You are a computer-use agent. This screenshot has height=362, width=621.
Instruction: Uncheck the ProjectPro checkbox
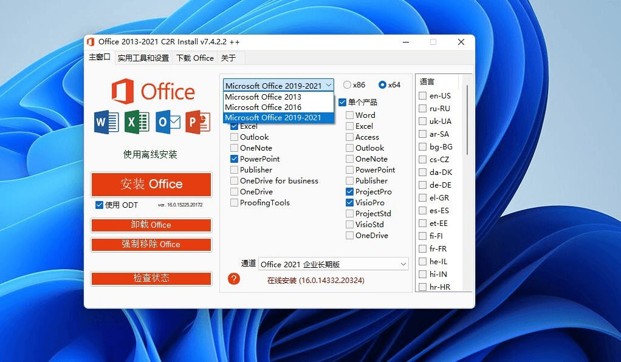[x=350, y=191]
